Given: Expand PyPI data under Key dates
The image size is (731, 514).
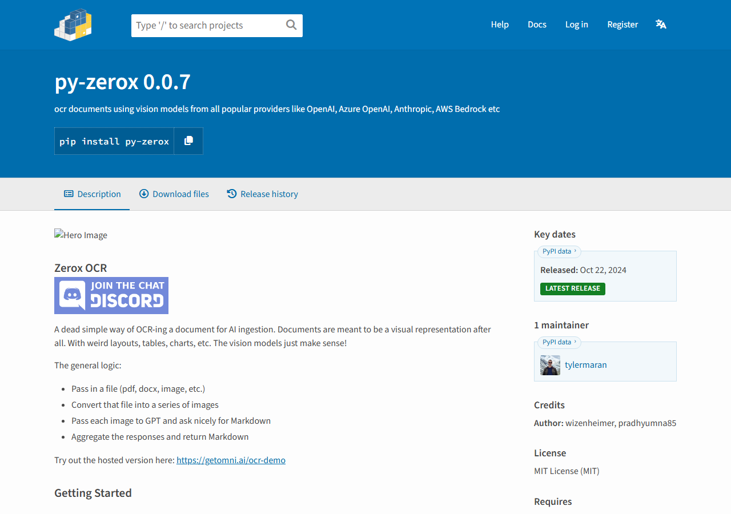Looking at the screenshot, I should [x=559, y=251].
